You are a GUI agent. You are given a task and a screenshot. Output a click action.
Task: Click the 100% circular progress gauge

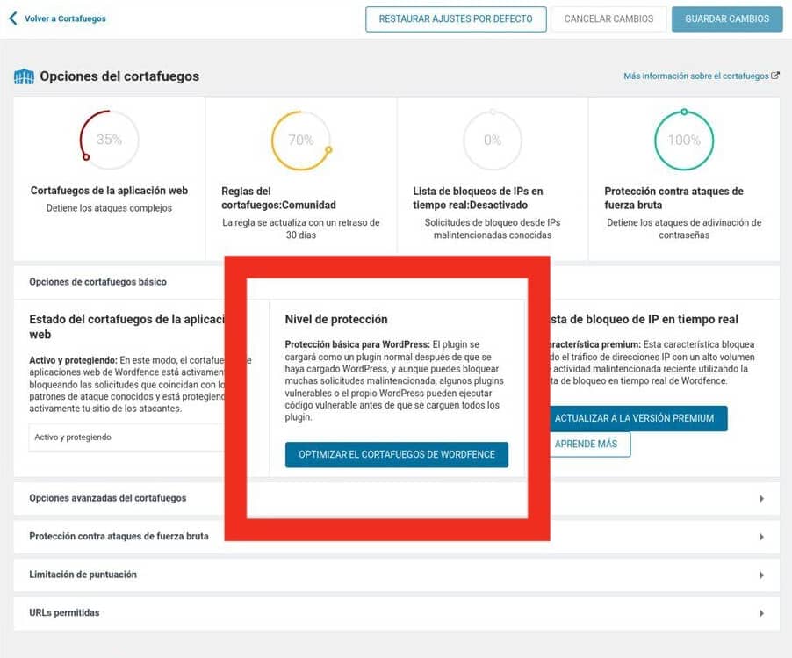684,140
